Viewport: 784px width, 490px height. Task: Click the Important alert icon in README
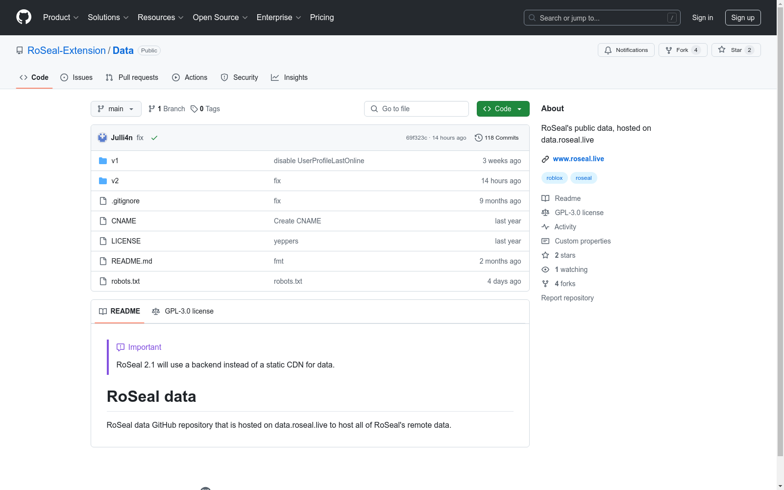click(121, 347)
